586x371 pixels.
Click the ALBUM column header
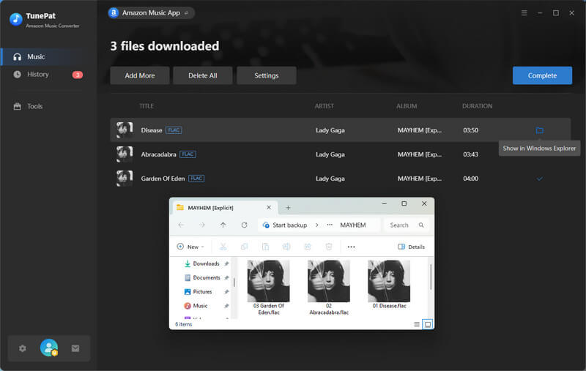click(407, 106)
